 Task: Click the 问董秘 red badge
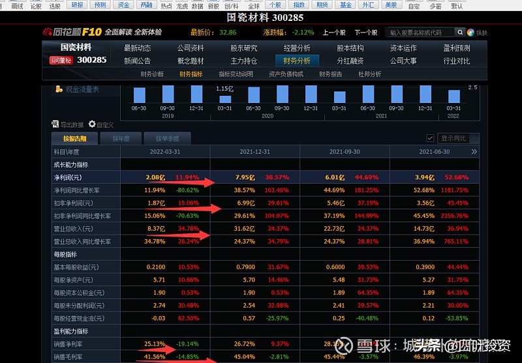(x=61, y=60)
